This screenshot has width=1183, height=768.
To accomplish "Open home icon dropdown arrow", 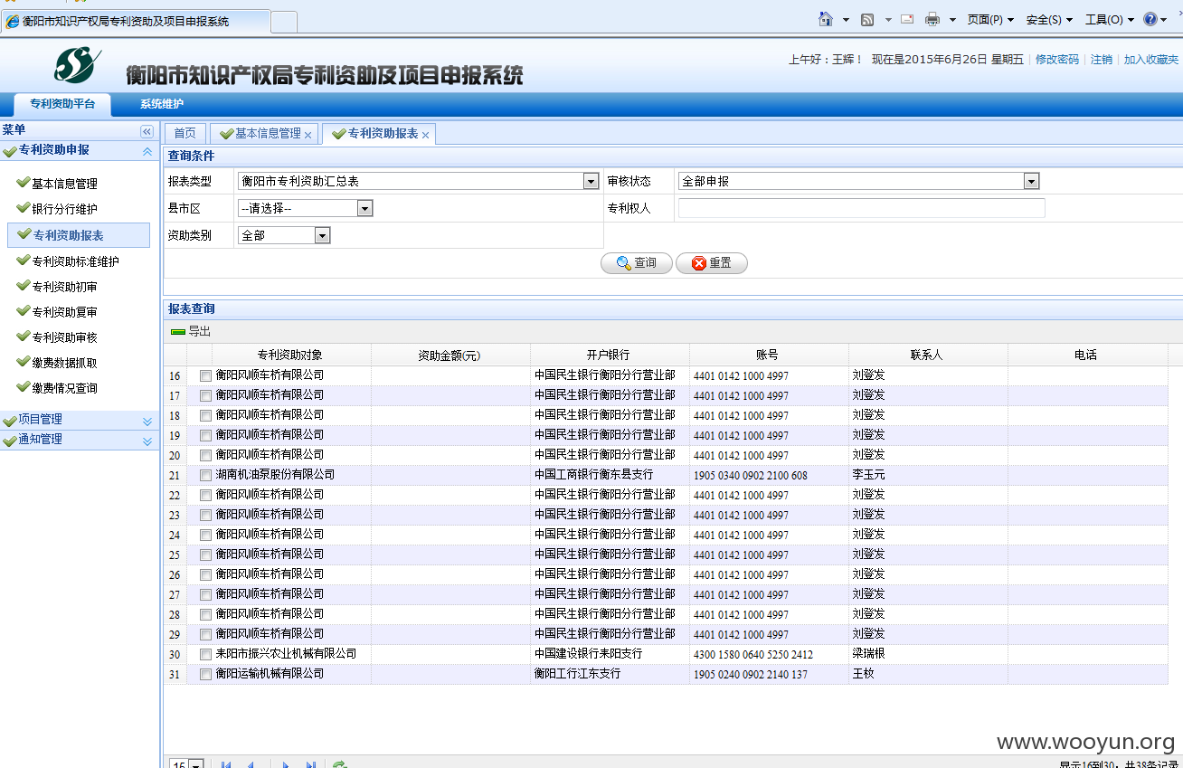I will pyautogui.click(x=846, y=19).
